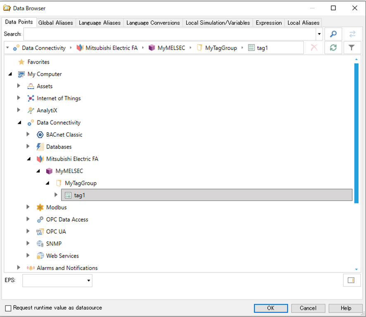
Task: Click the scrollbar up arrow
Action: (356, 59)
